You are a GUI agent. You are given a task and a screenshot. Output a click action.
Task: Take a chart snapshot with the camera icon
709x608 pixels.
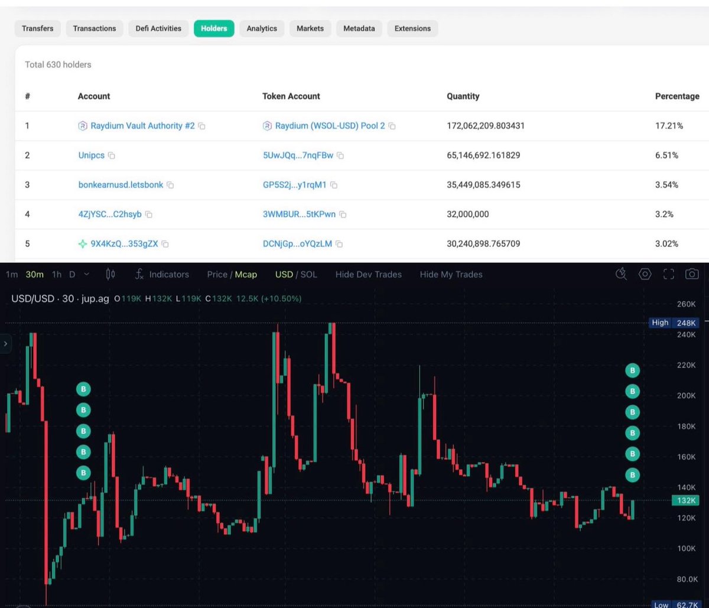[x=691, y=274]
